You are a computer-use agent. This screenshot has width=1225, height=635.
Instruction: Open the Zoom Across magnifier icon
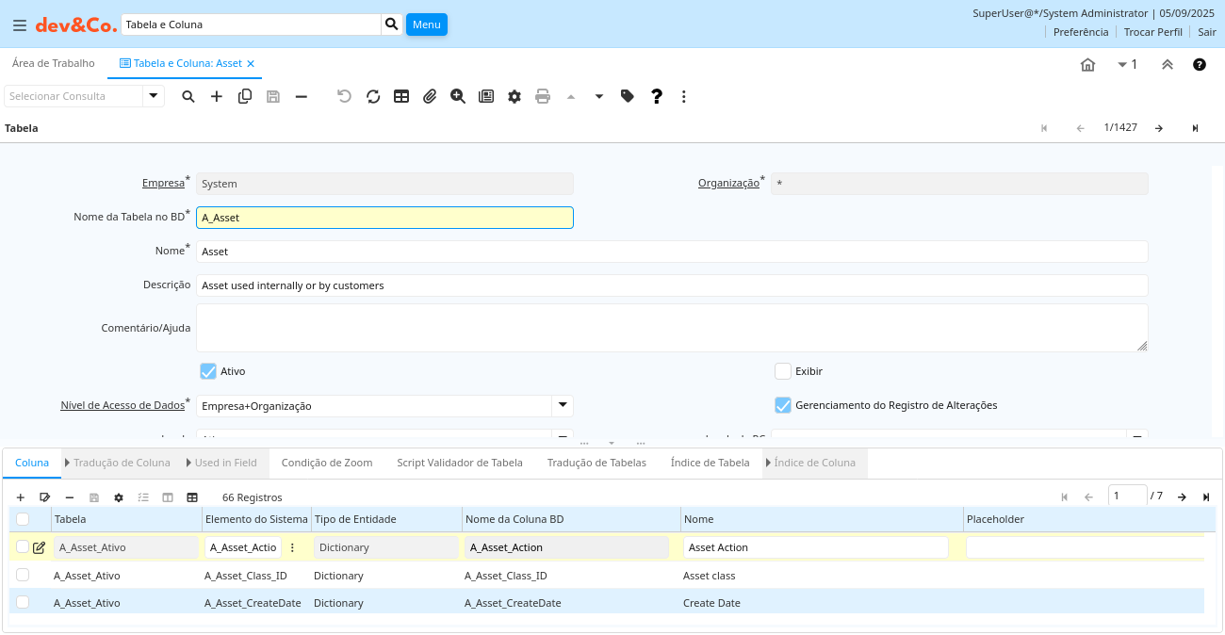[458, 96]
